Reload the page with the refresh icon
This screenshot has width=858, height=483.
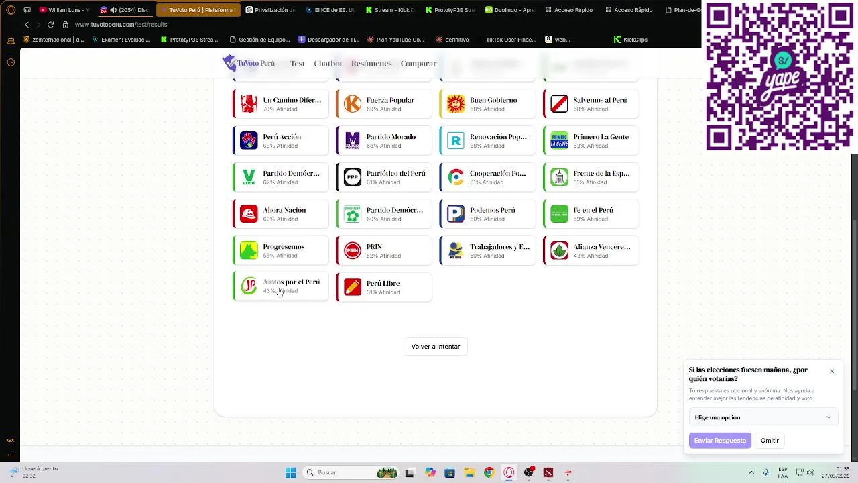click(50, 25)
